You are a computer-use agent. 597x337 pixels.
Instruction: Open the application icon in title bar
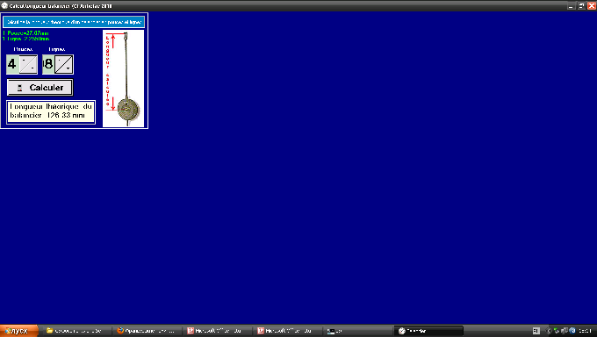[x=4, y=6]
